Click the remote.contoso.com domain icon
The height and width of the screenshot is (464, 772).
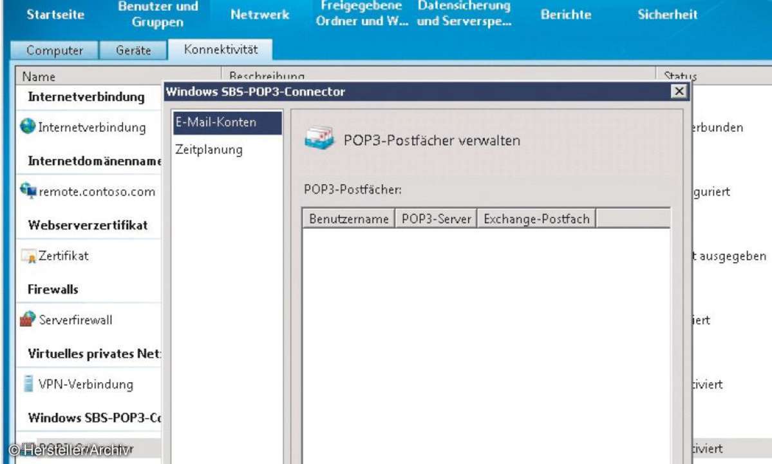(28, 191)
